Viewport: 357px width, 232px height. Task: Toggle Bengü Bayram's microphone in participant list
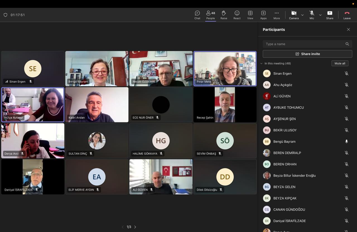(x=346, y=142)
